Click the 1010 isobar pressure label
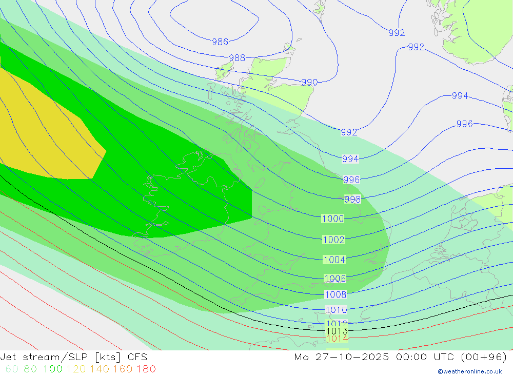 (x=336, y=310)
